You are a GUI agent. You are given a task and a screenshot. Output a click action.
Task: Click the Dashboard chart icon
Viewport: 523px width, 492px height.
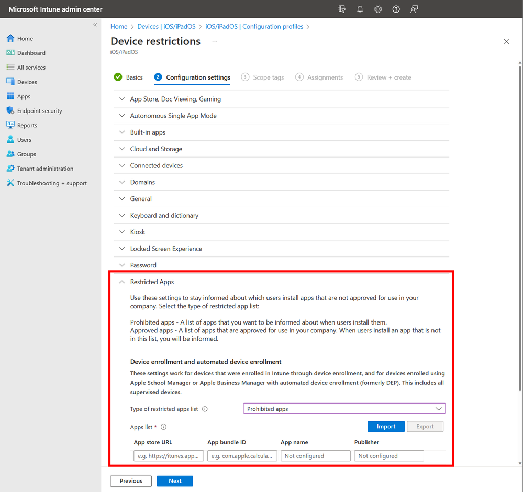point(10,53)
